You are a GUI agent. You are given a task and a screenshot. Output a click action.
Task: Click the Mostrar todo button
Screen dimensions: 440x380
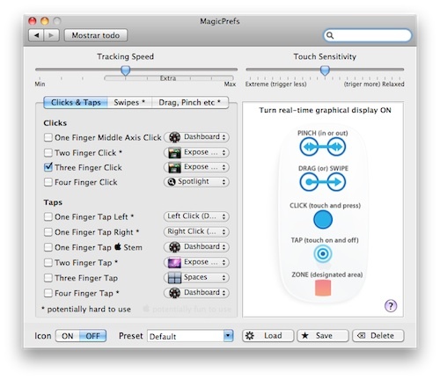click(x=96, y=35)
